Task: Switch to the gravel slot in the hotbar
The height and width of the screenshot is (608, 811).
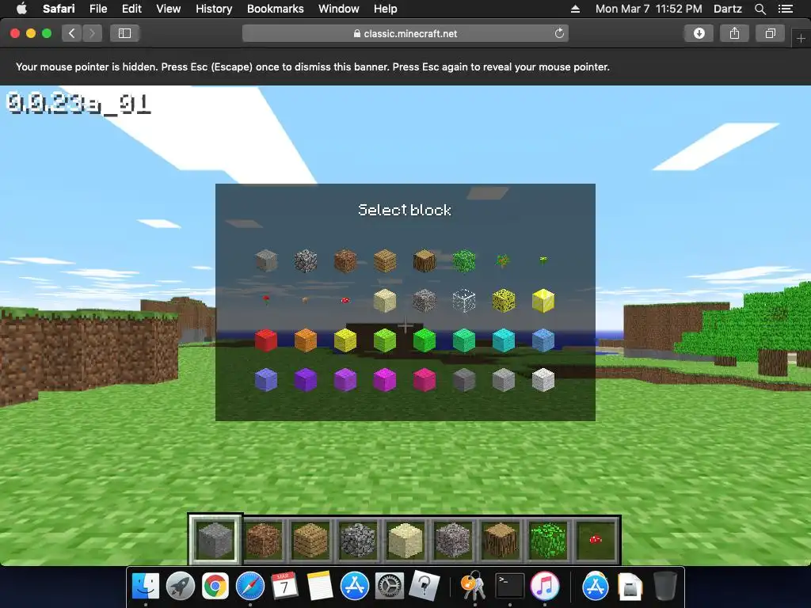Action: tap(453, 540)
